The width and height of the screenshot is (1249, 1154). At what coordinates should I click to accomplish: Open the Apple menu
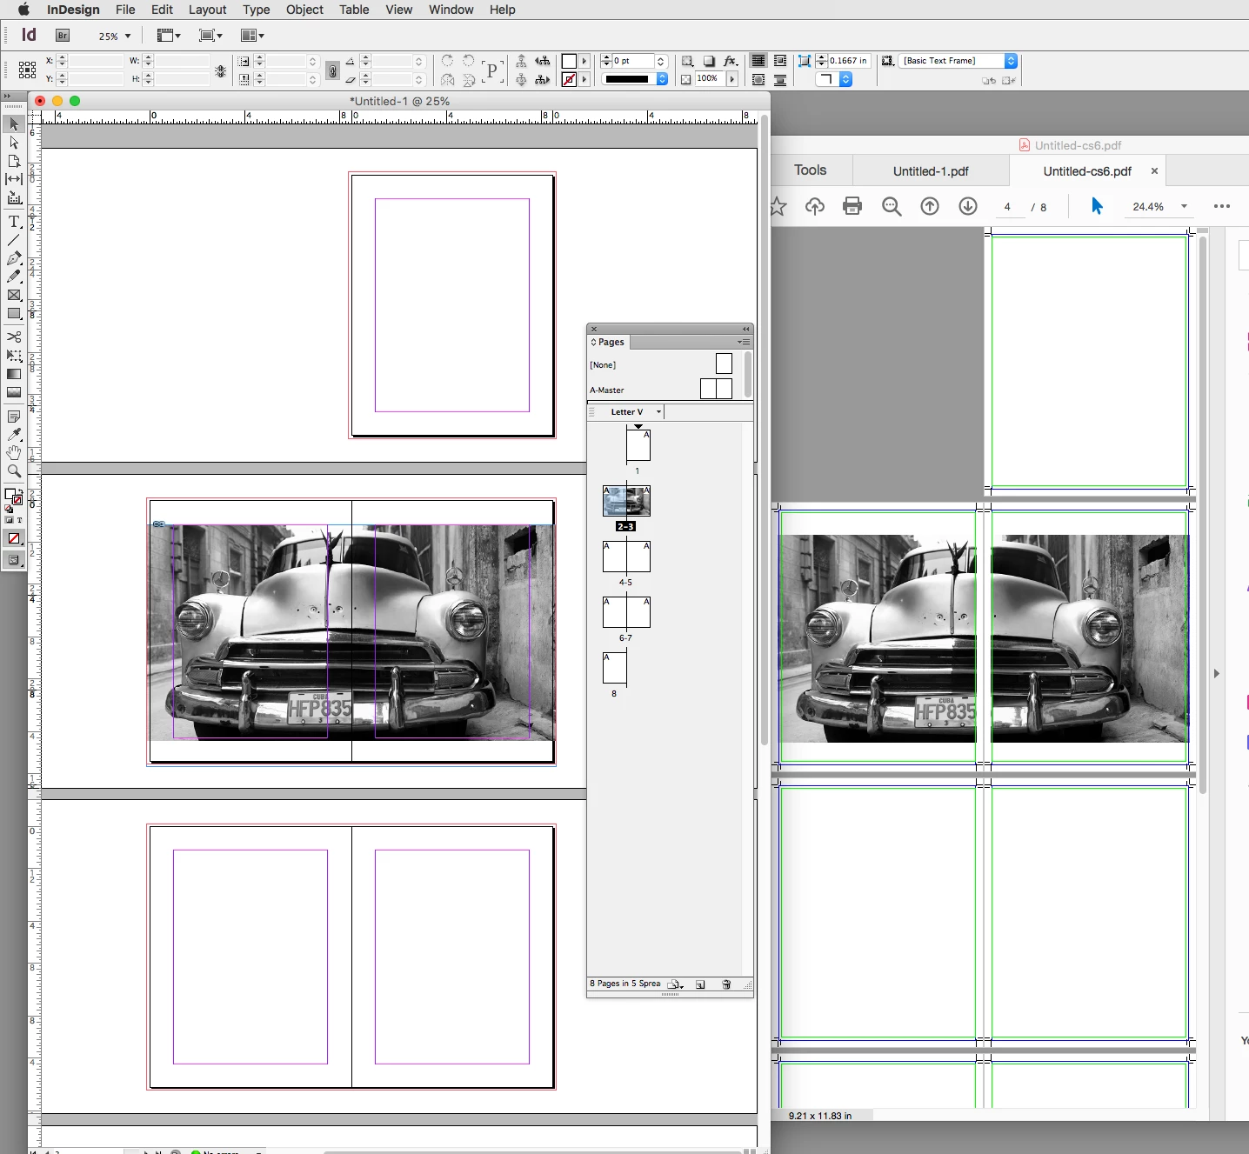point(23,10)
